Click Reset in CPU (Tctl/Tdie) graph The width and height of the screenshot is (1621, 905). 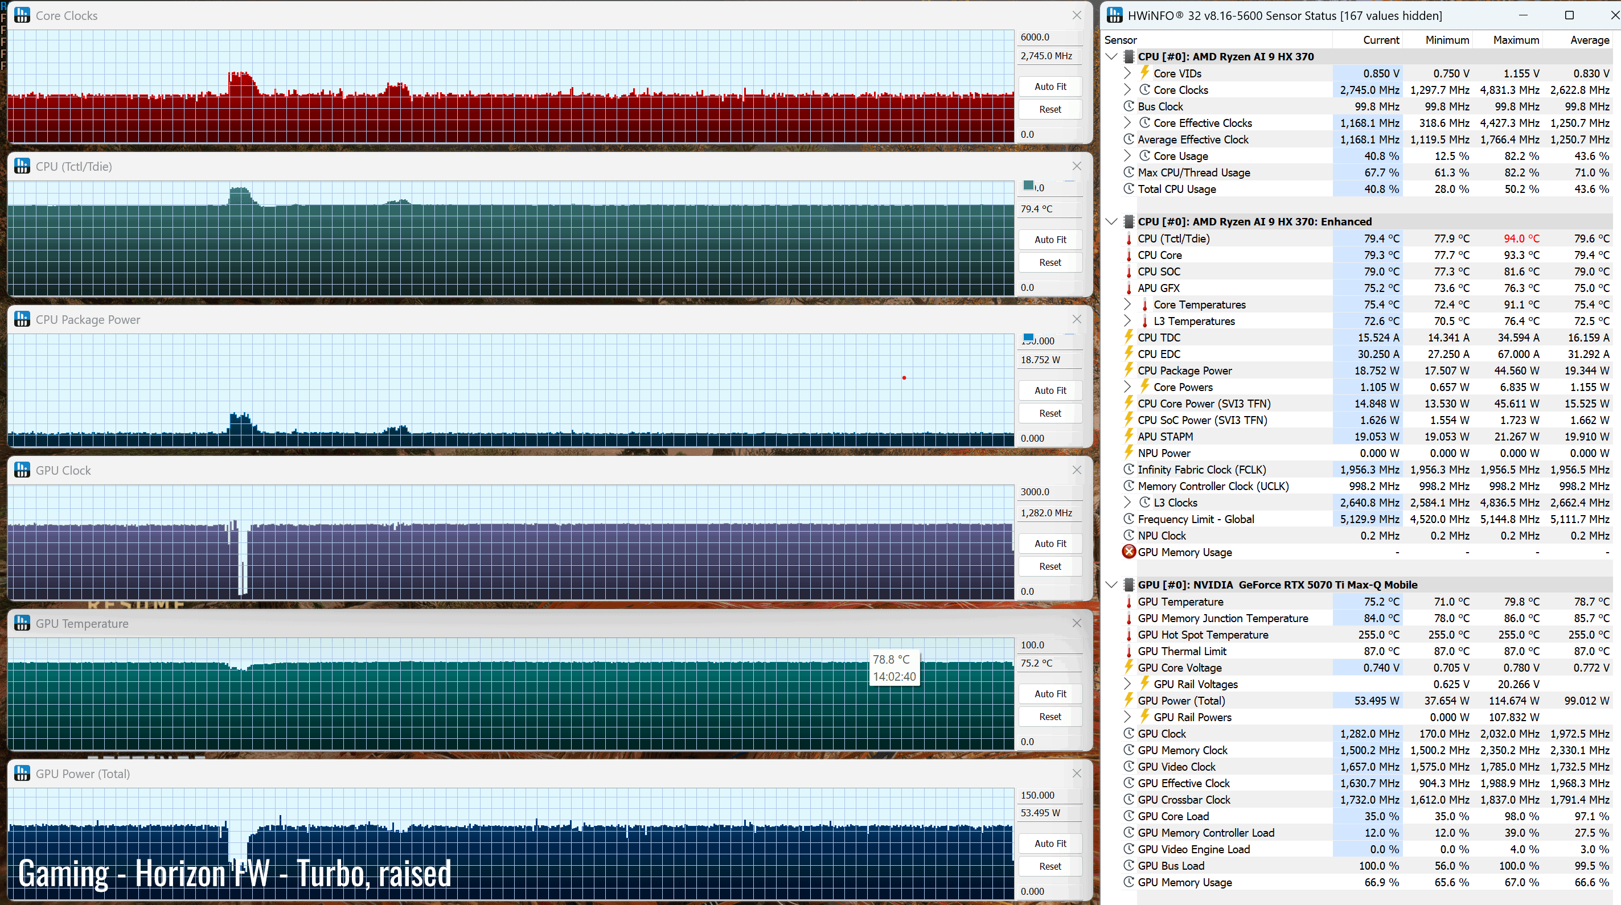1049,262
